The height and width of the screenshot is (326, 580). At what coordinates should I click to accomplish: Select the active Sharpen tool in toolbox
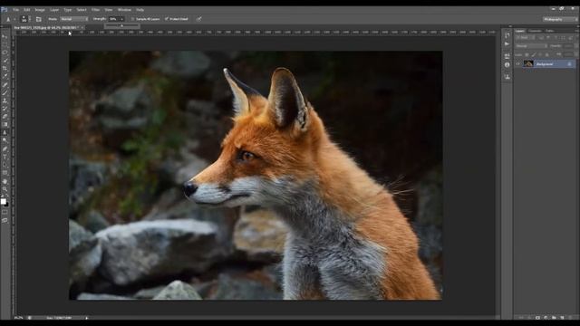(5, 132)
